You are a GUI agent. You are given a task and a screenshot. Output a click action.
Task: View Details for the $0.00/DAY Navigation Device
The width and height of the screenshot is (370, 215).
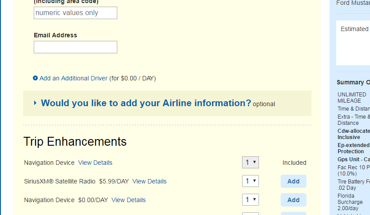pos(128,200)
